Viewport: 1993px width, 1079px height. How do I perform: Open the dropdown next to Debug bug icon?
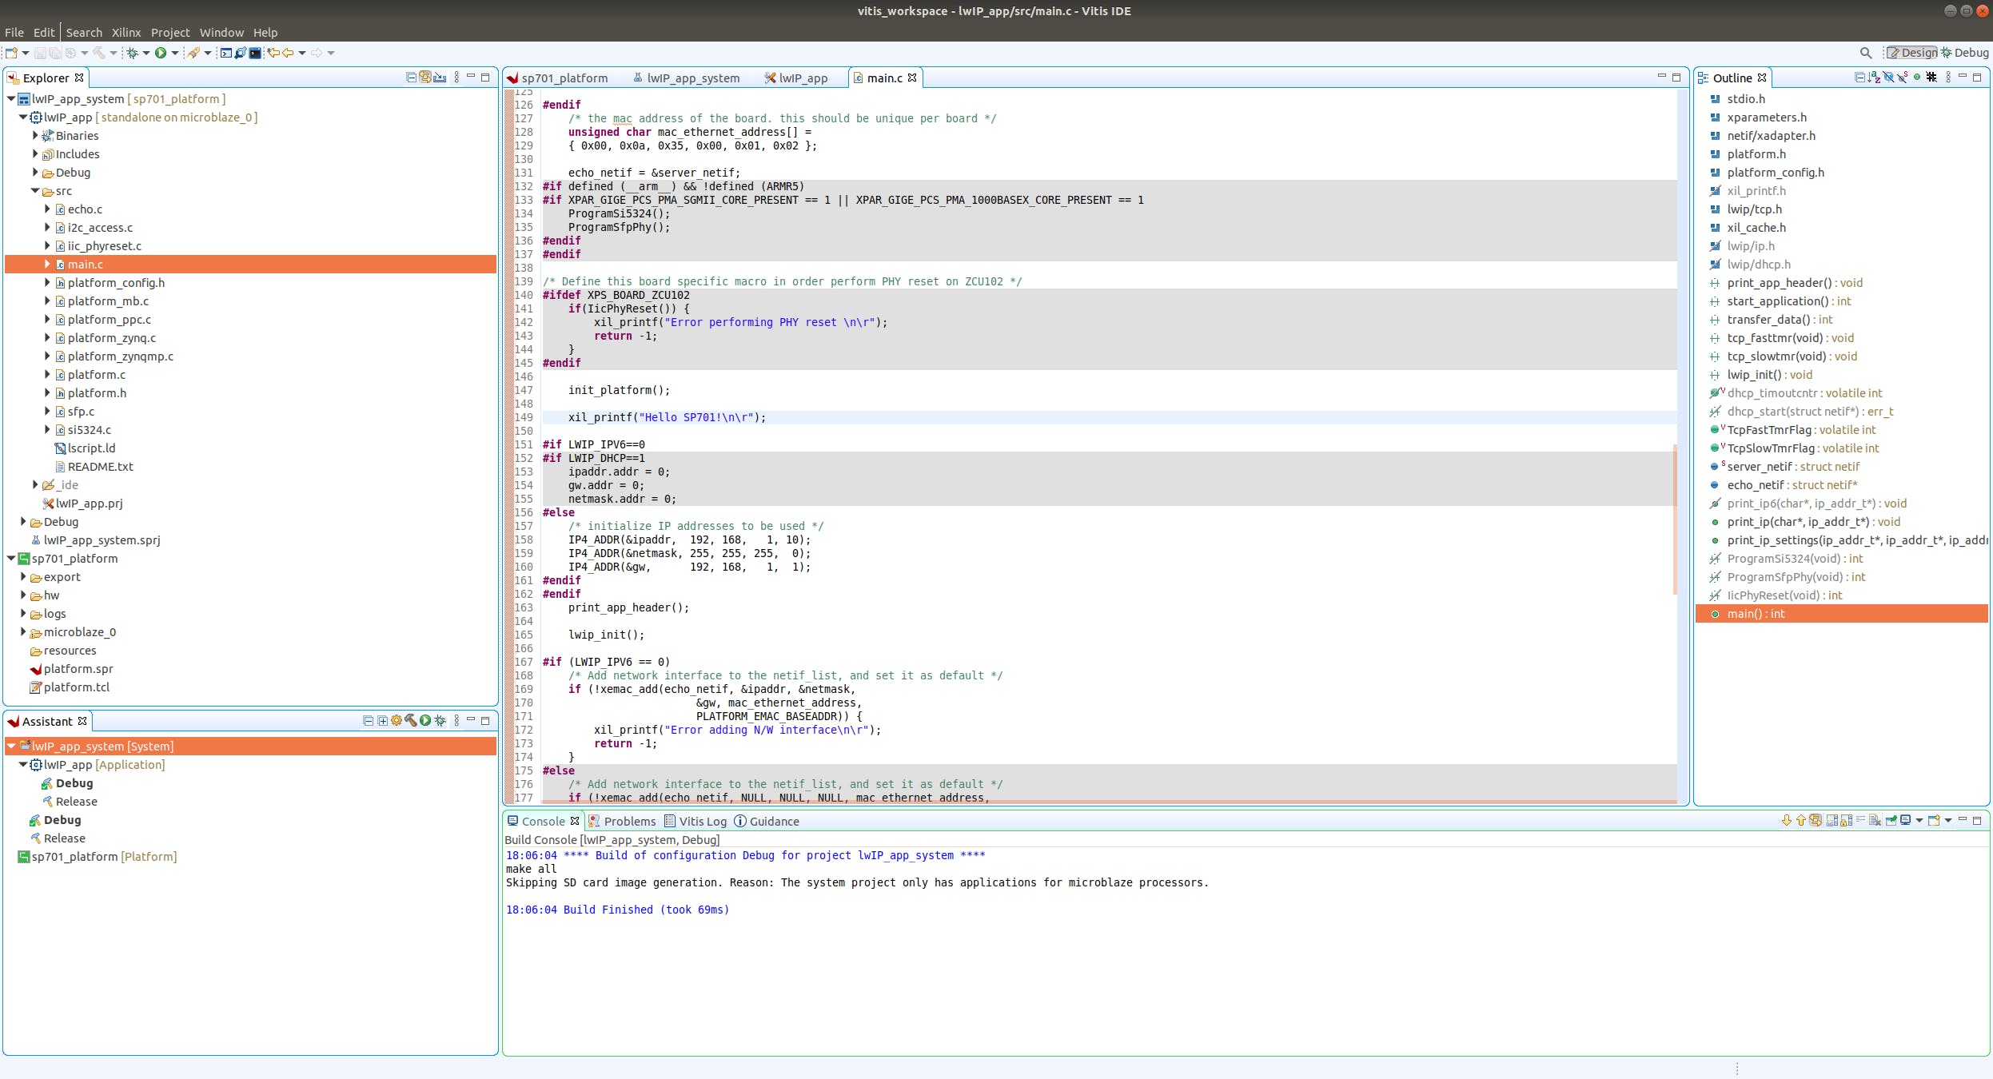pyautogui.click(x=146, y=54)
